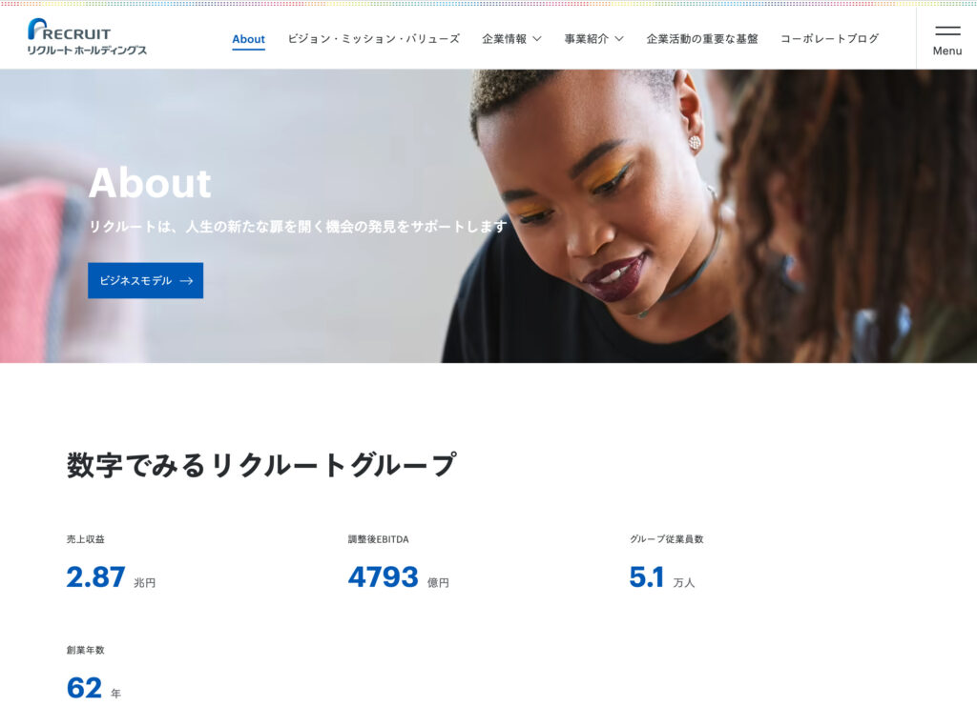Image resolution: width=977 pixels, height=727 pixels.
Task: Click the arrow icon on ビジネスモデル button
Action: (186, 281)
